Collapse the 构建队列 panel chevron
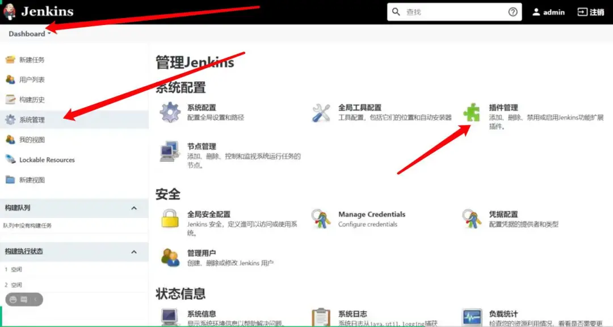This screenshot has width=613, height=327. (134, 208)
